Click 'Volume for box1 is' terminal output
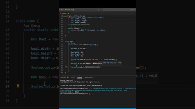The width and height of the screenshot is (195, 109). pos(69,92)
